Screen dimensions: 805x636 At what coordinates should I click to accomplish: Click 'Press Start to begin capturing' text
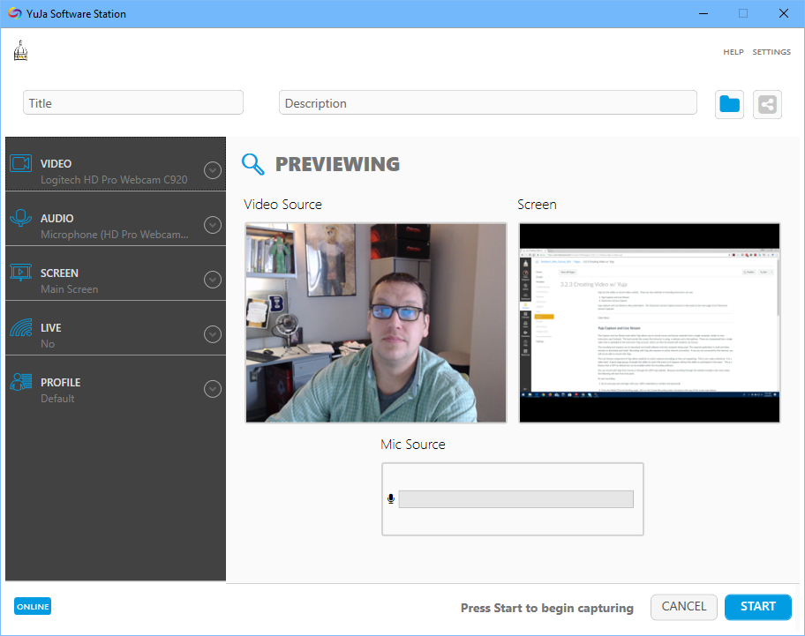[x=546, y=608]
